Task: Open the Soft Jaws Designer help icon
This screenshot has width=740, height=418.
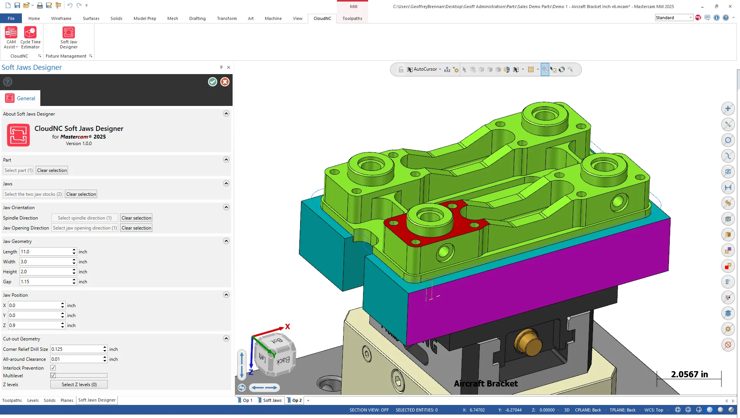Action: [8, 82]
